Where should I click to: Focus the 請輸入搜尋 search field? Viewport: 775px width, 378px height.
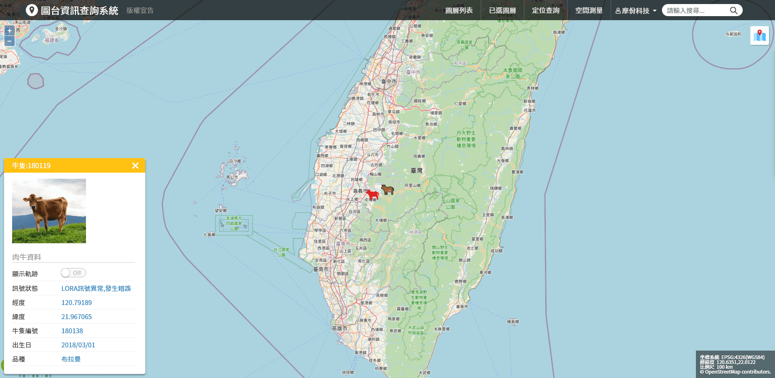(x=696, y=10)
